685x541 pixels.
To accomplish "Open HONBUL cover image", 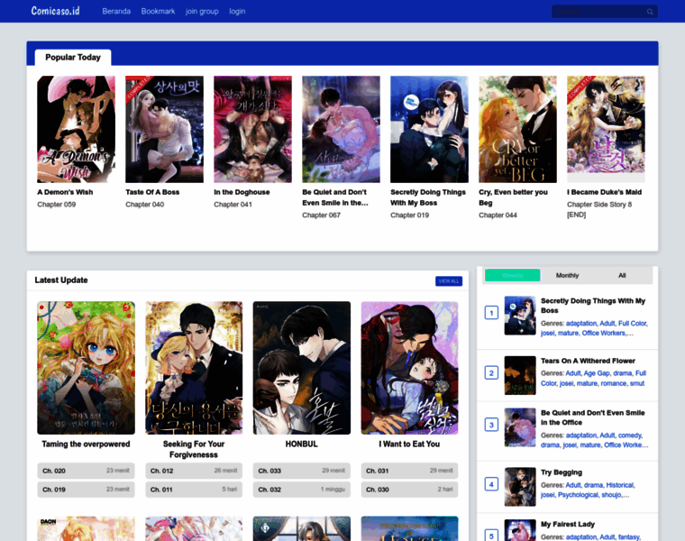I will pos(301,368).
